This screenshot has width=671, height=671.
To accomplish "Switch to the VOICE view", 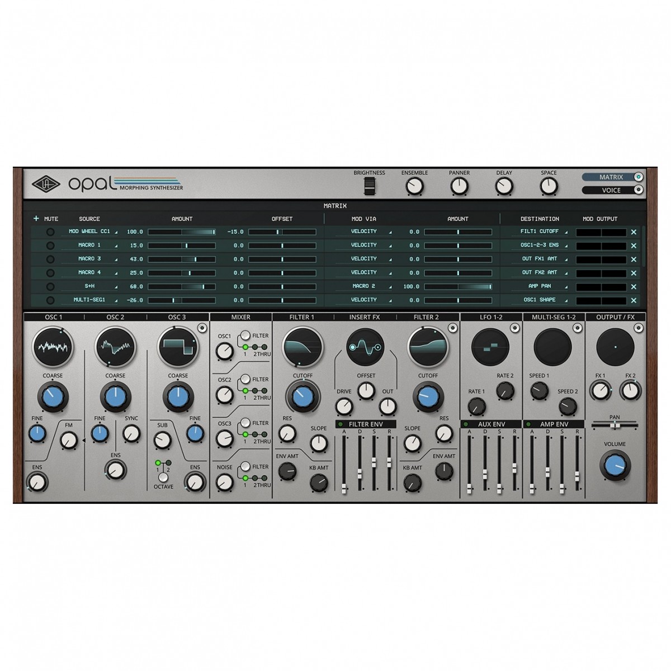I will pyautogui.click(x=613, y=190).
